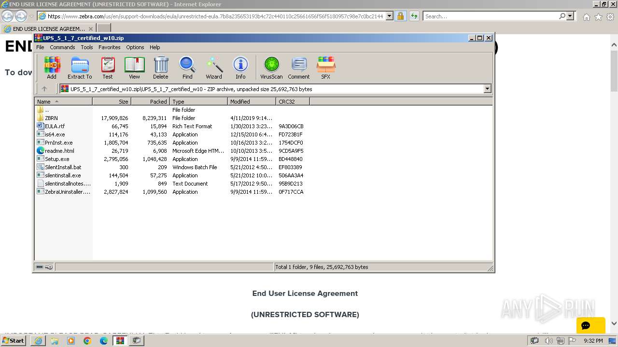Image resolution: width=618 pixels, height=347 pixels.
Task: Click the volume icon in system tray
Action: tap(549, 341)
